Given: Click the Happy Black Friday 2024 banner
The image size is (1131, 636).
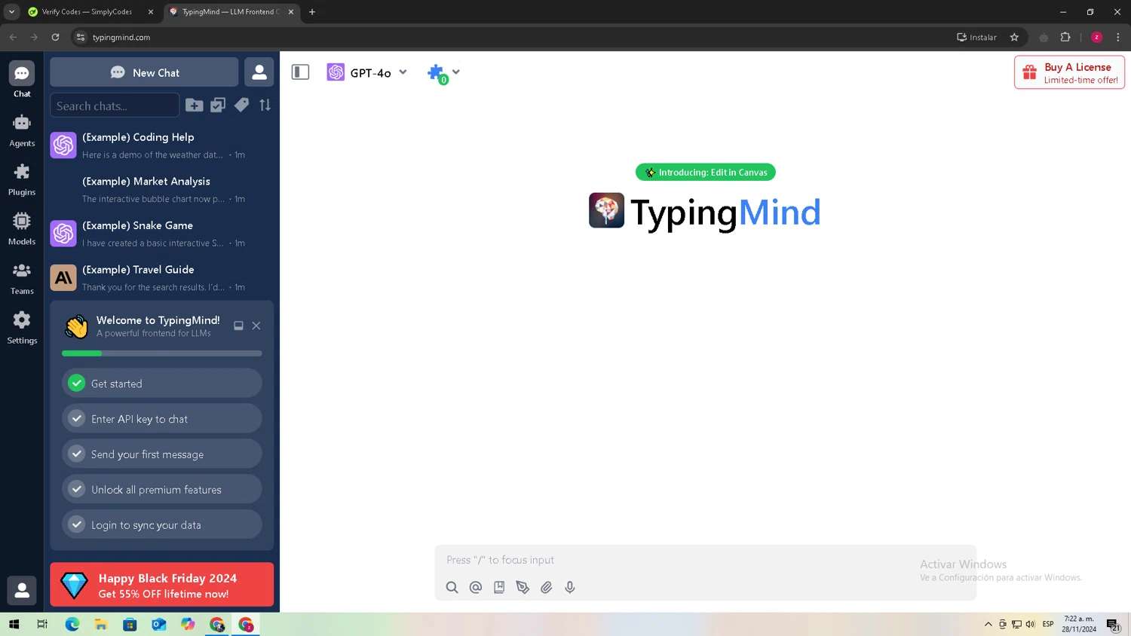Looking at the screenshot, I should click(x=162, y=585).
